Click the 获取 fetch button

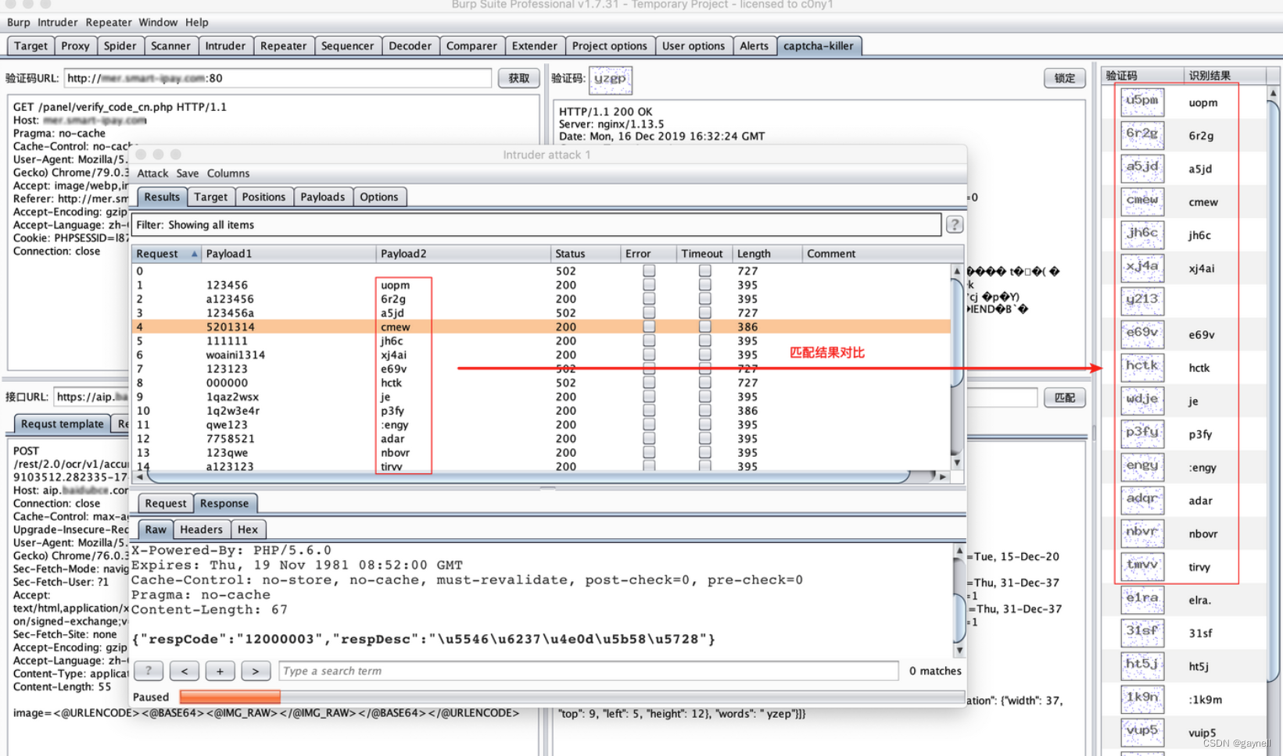[518, 78]
